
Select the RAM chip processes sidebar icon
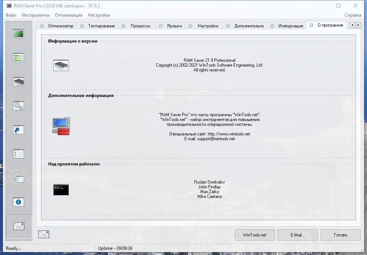coord(19,82)
